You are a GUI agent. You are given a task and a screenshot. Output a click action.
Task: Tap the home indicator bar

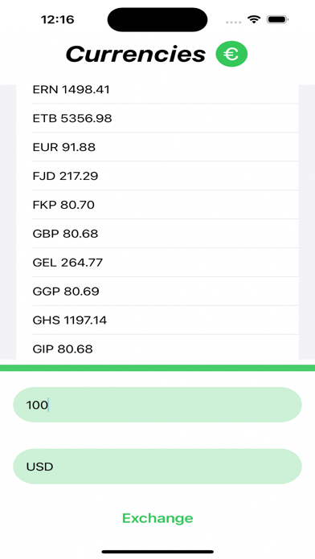click(157, 552)
